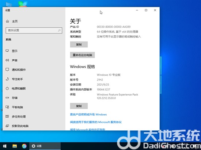Click the version number 21H2
This screenshot has width=201, height=150.
pyautogui.click(x=100, y=80)
